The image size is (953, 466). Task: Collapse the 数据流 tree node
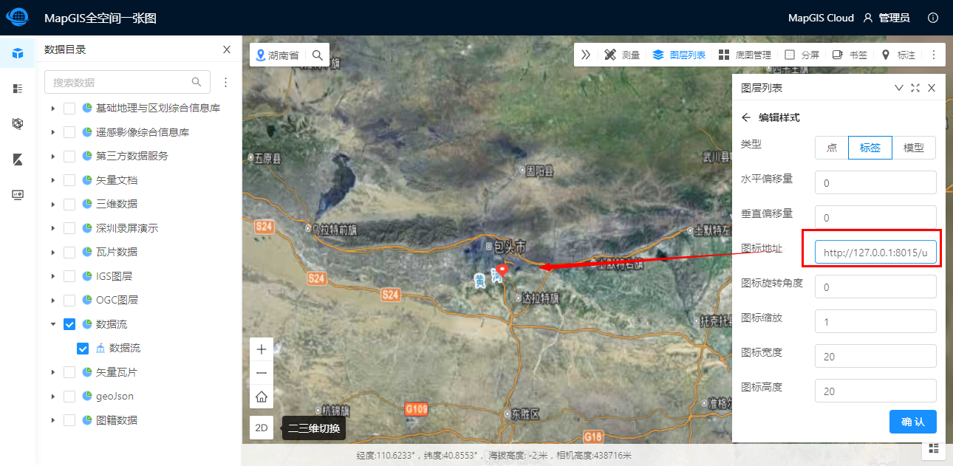(52, 324)
